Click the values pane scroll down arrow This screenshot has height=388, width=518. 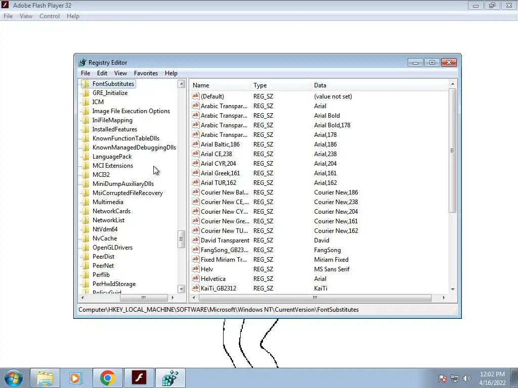(x=453, y=289)
